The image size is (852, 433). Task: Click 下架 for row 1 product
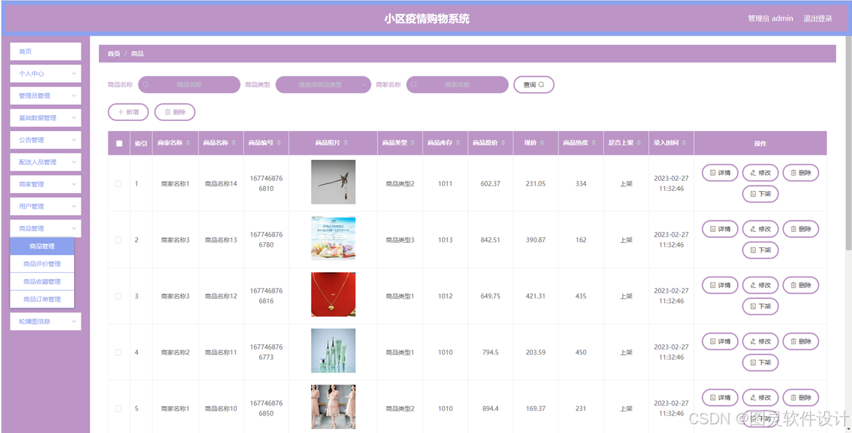click(760, 194)
